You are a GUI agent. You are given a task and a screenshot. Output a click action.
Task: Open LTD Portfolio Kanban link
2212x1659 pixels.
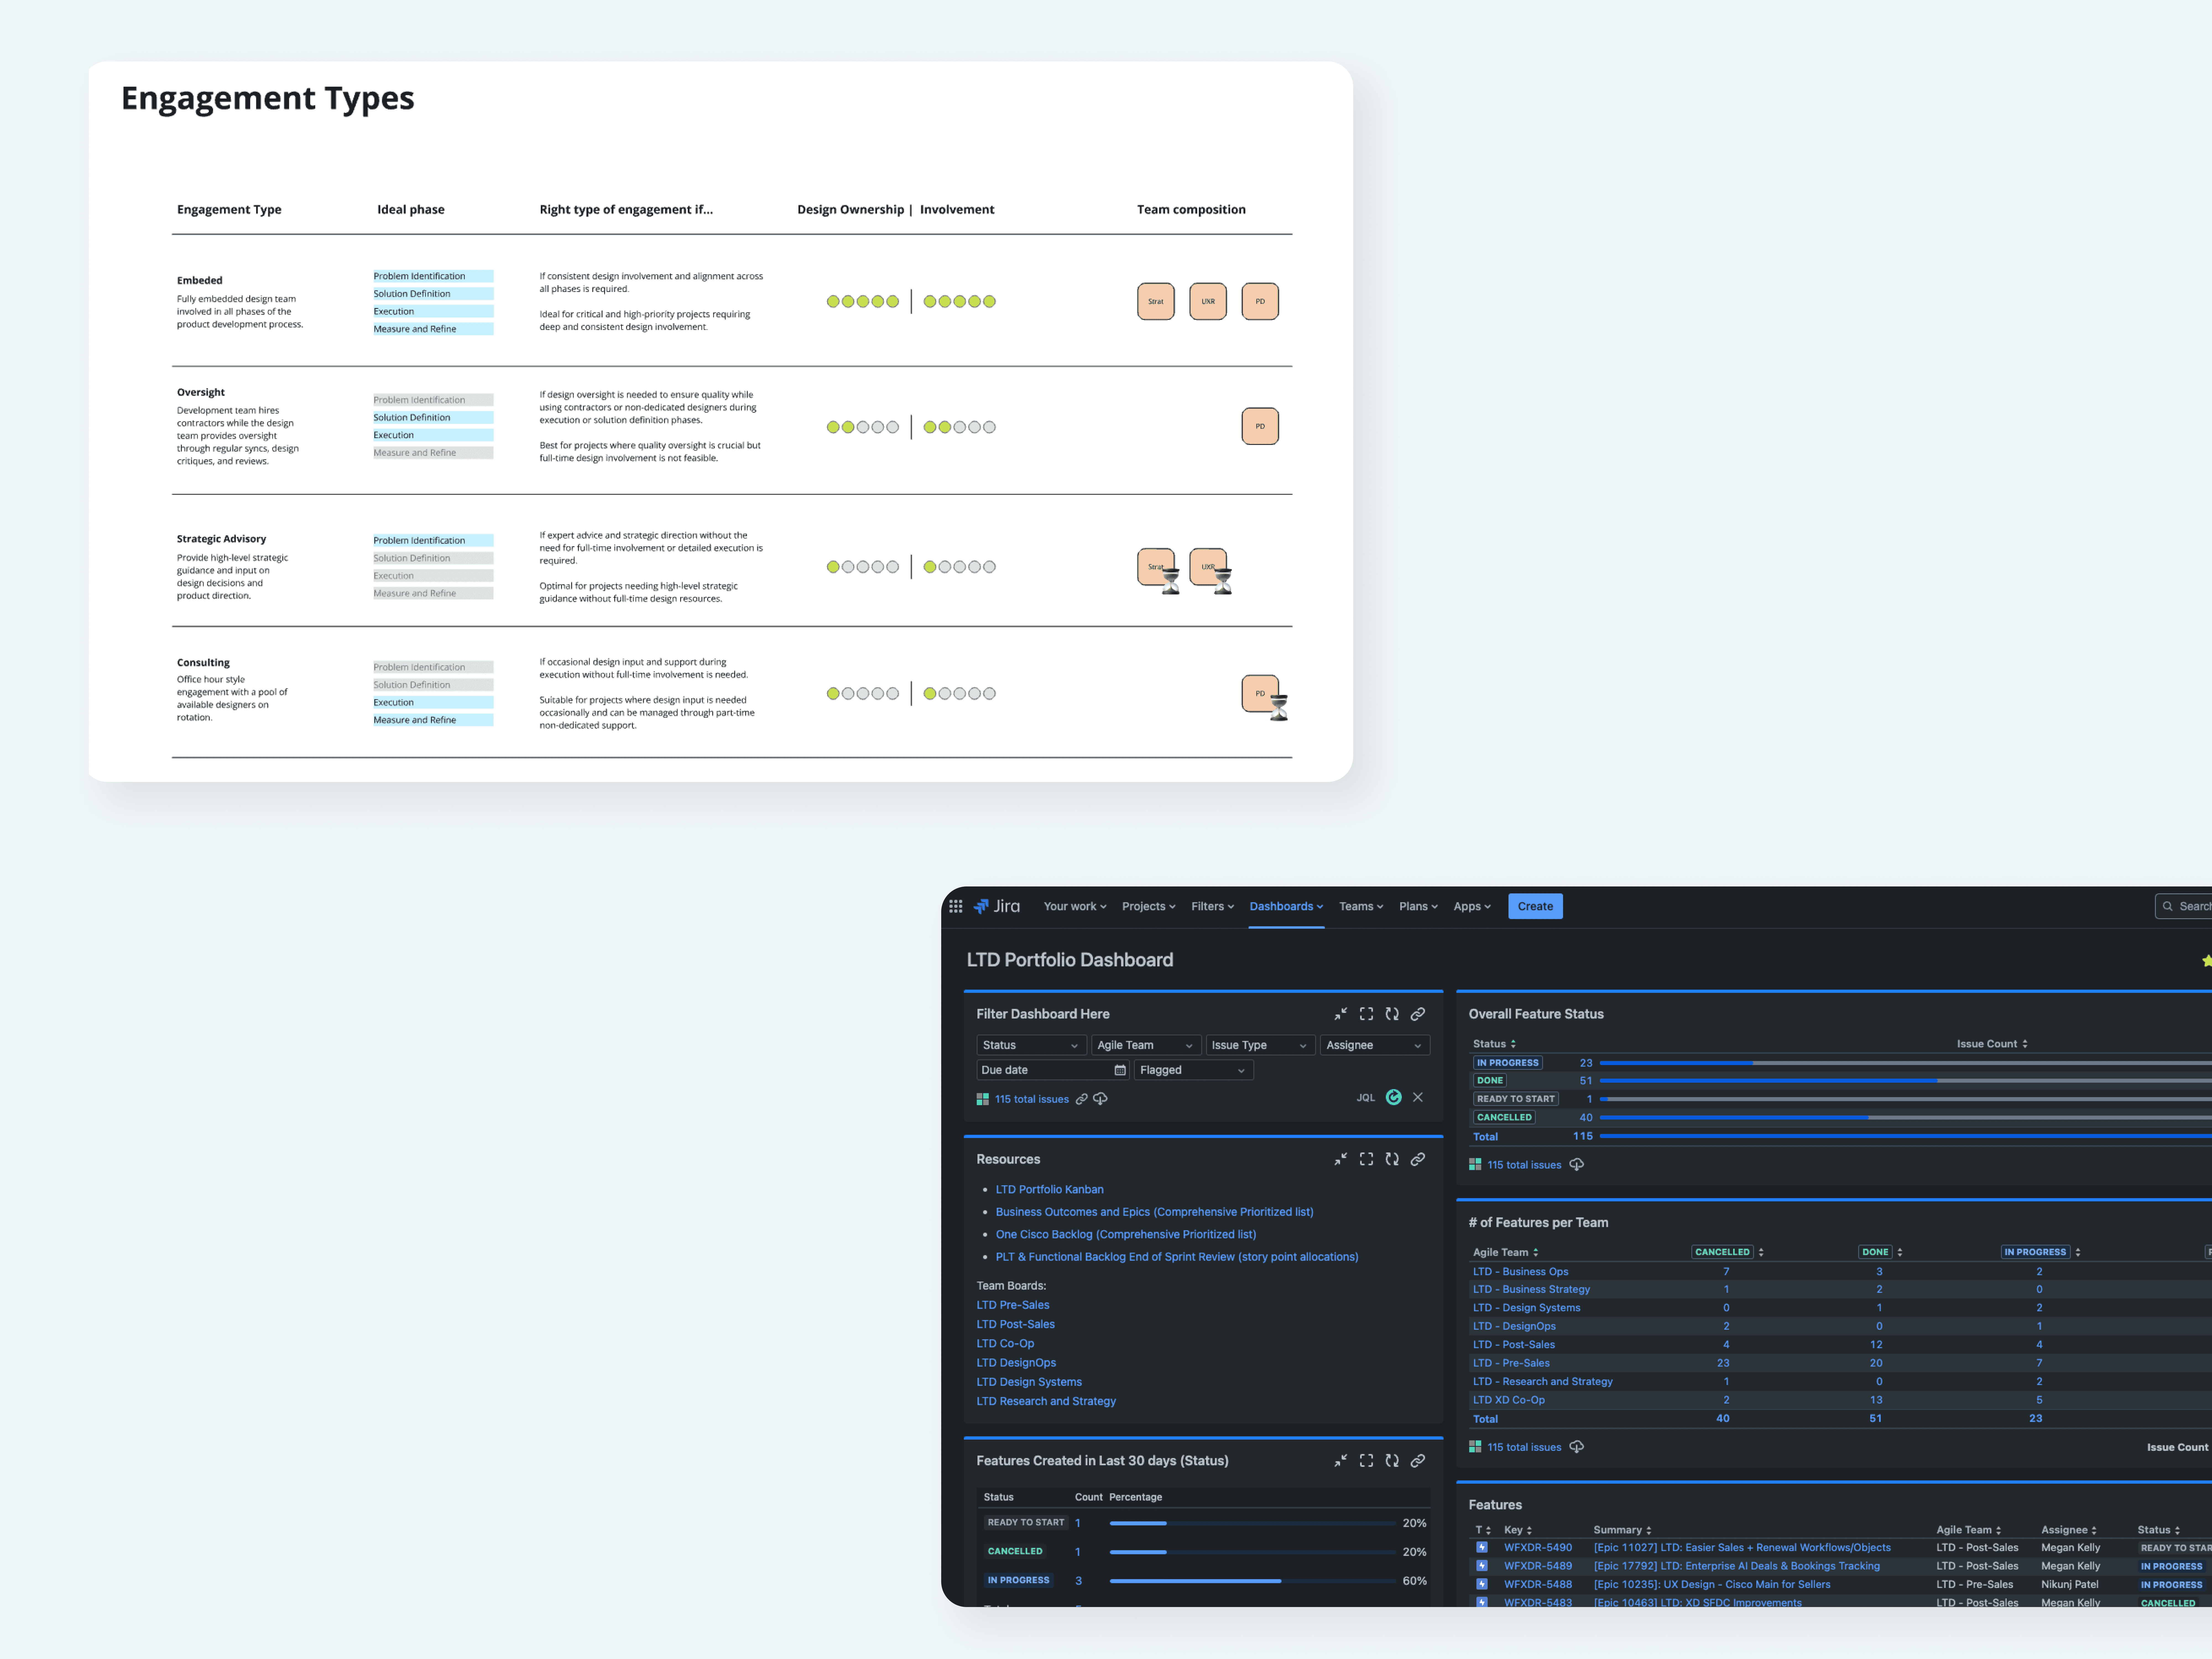click(x=1050, y=1190)
